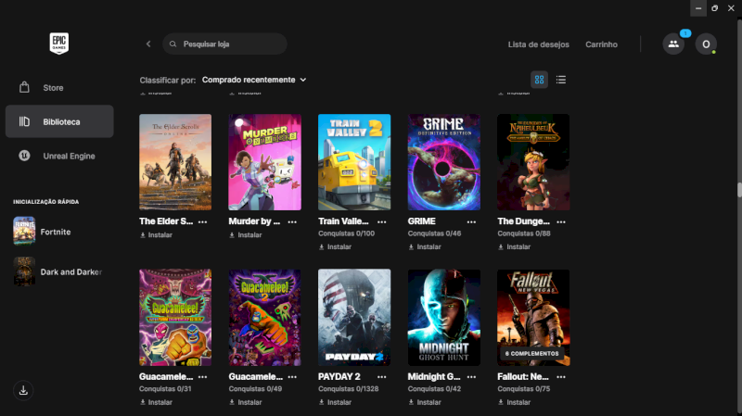Click the Pesquisar loja search field

224,44
